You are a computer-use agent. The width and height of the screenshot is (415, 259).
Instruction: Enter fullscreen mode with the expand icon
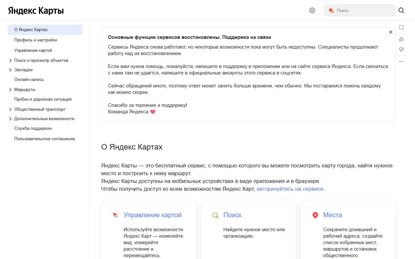pos(401,27)
